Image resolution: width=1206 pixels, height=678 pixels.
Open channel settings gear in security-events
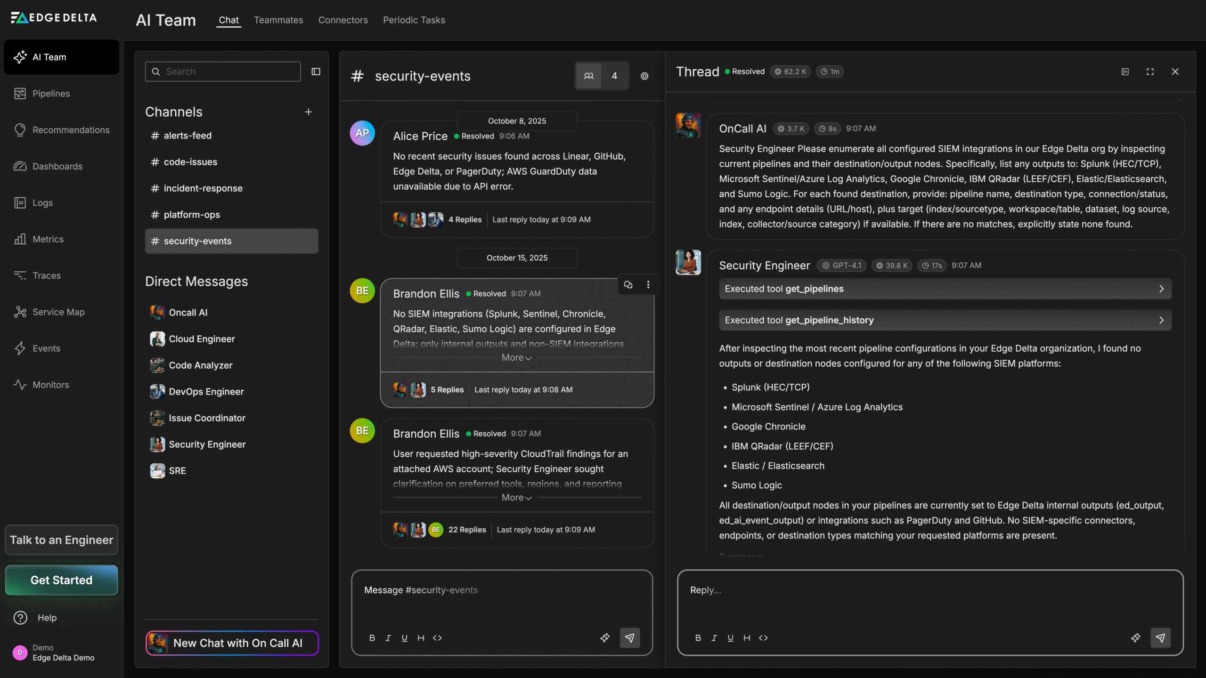(644, 76)
